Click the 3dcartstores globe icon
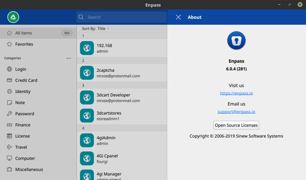Screen dimensions: 306x180 click(87, 116)
